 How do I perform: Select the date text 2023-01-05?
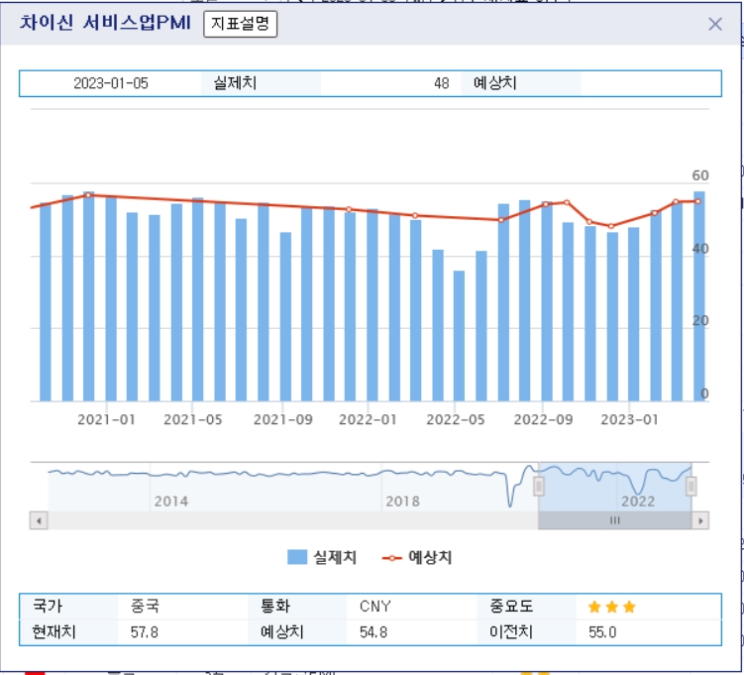pyautogui.click(x=111, y=83)
